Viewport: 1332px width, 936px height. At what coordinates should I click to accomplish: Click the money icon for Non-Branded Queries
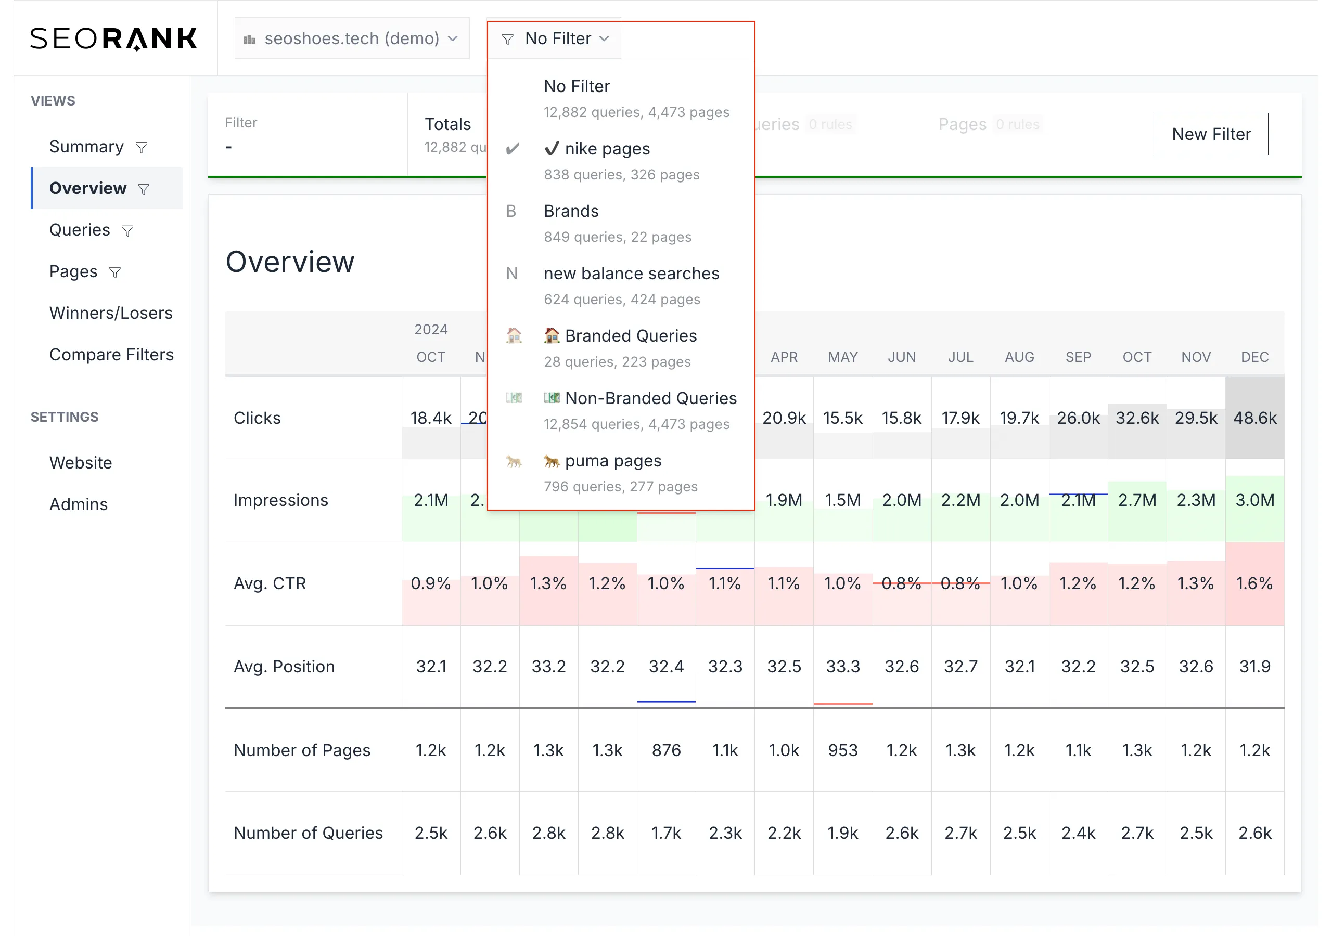[514, 398]
